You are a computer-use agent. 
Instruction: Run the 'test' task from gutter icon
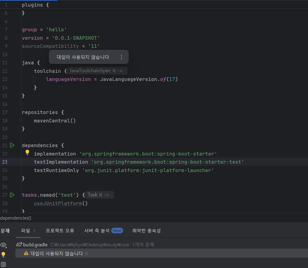[x=12, y=195]
